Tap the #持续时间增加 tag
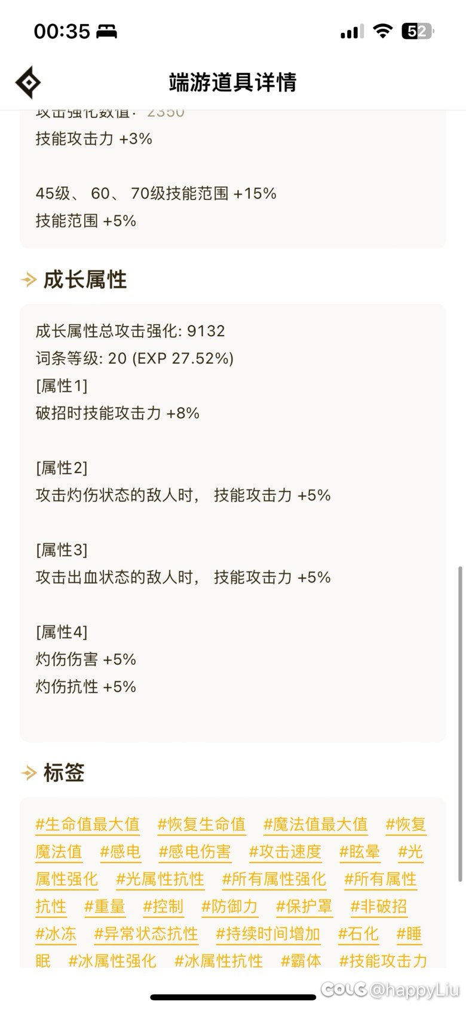 click(268, 934)
